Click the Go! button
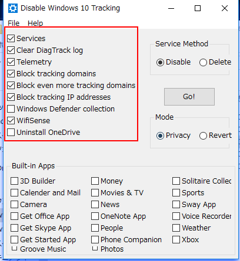240x261 pixels. (x=189, y=97)
